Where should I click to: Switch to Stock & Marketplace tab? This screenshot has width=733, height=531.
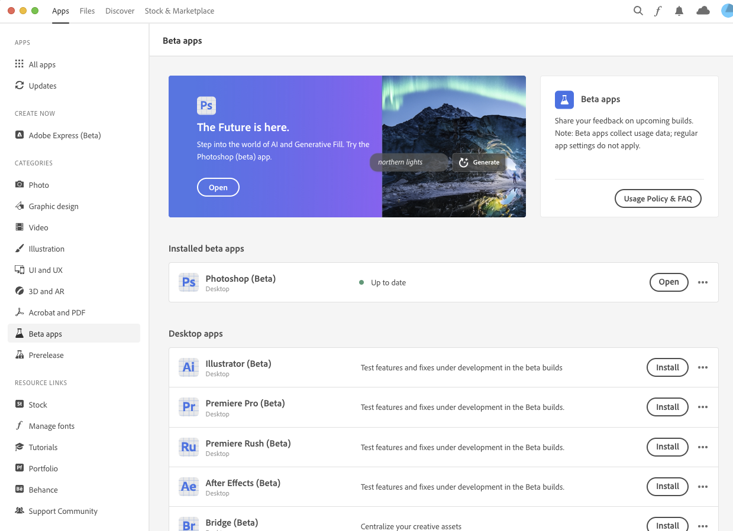[x=179, y=11]
